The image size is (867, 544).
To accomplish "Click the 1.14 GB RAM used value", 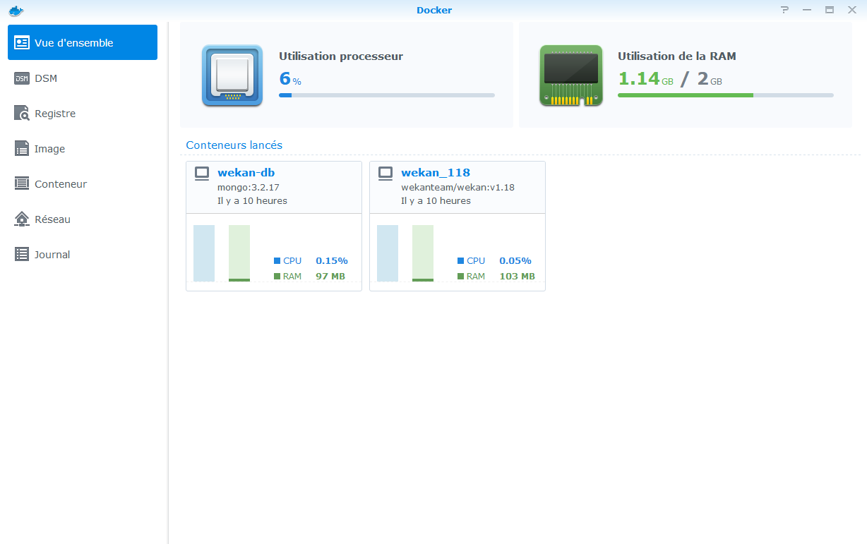I will coord(645,78).
